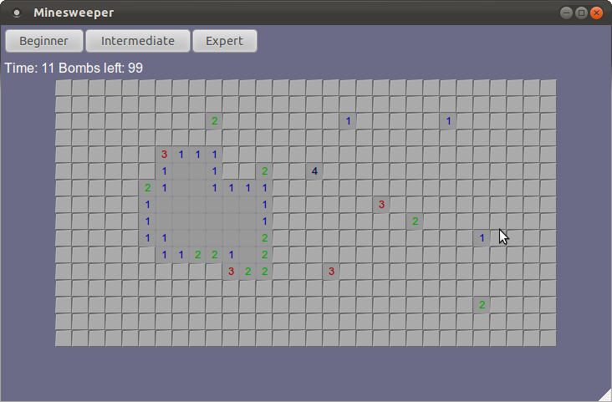Click the lone 2 between the isolated 3 and the cursor
Image resolution: width=612 pixels, height=402 pixels.
coord(415,221)
